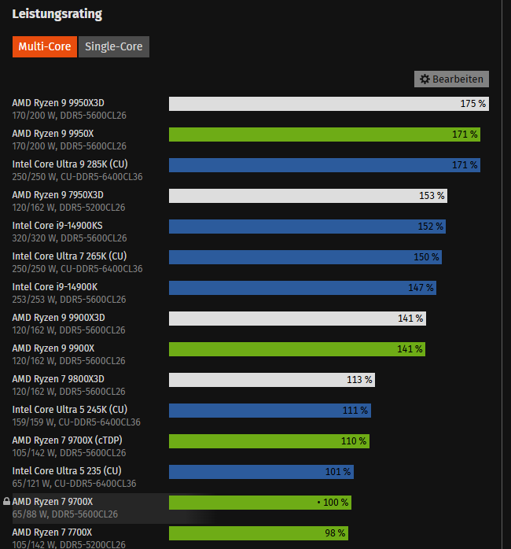This screenshot has height=549, width=511.
Task: Switch to the Multi-Core tab
Action: [45, 46]
